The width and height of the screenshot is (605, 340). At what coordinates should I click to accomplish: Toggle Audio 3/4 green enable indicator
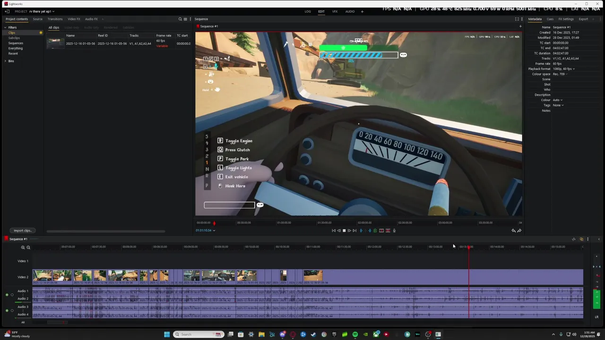(7, 311)
